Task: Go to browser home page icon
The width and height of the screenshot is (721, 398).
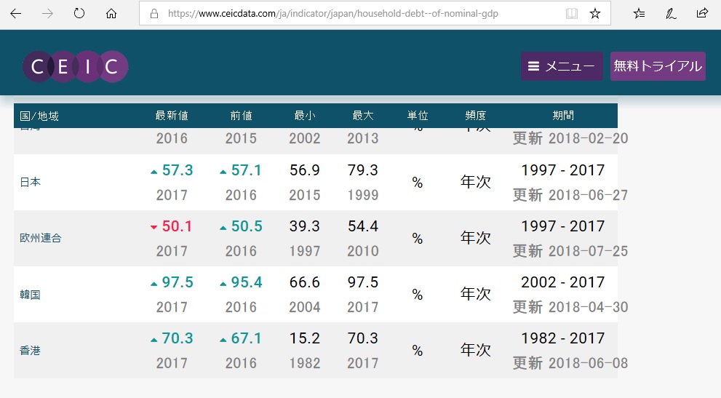Action: click(111, 13)
